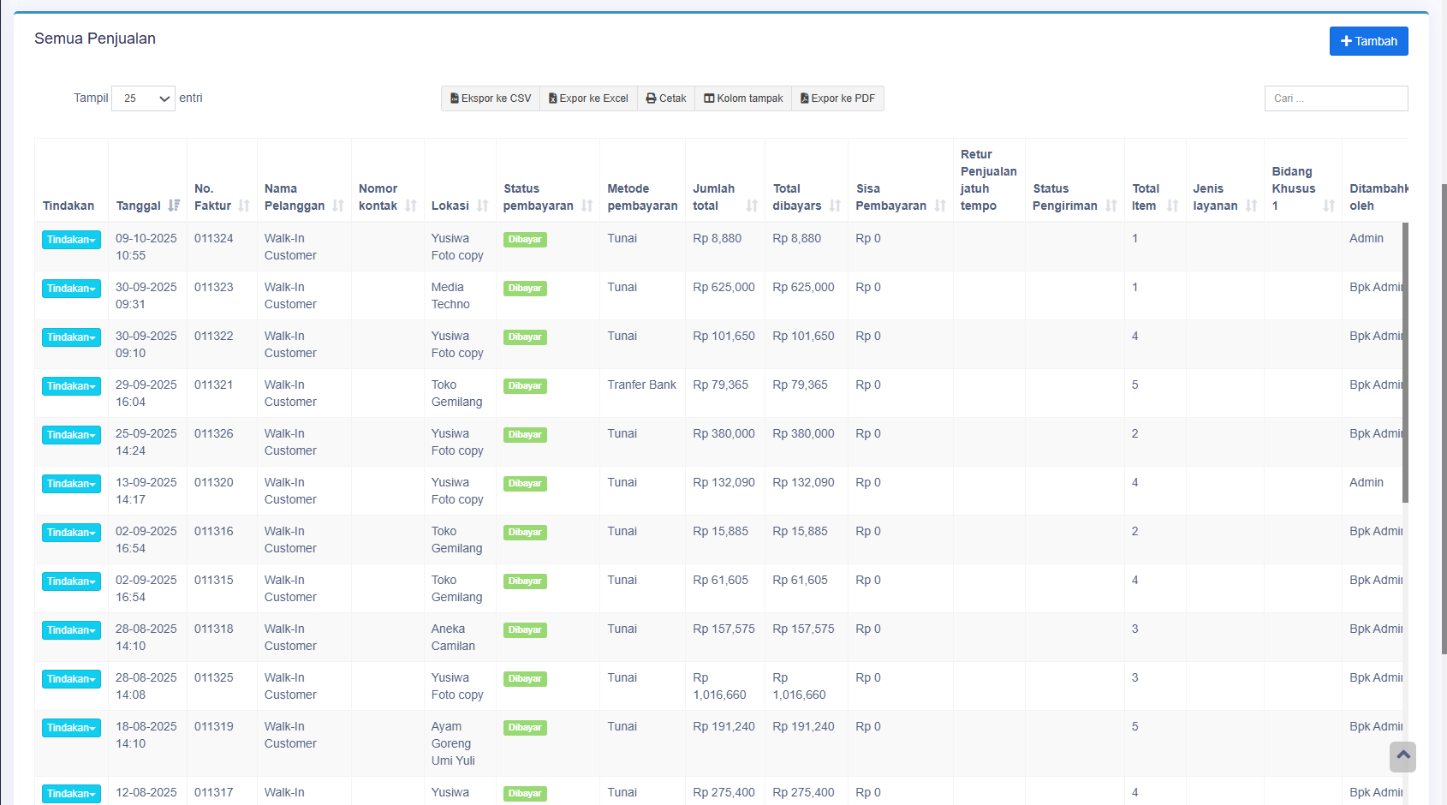1447x805 pixels.
Task: Open Tindakan dropdown for invoice 011324
Action: coord(71,240)
